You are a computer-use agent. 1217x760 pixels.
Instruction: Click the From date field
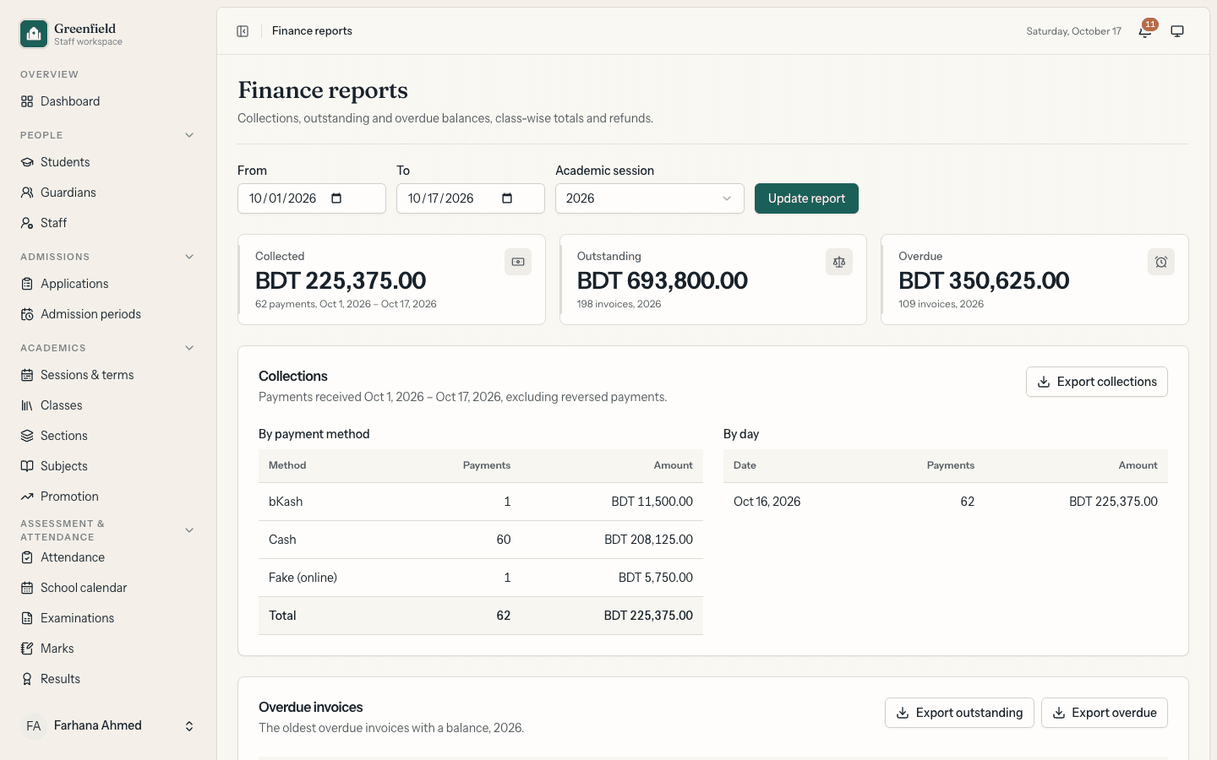[x=311, y=198]
